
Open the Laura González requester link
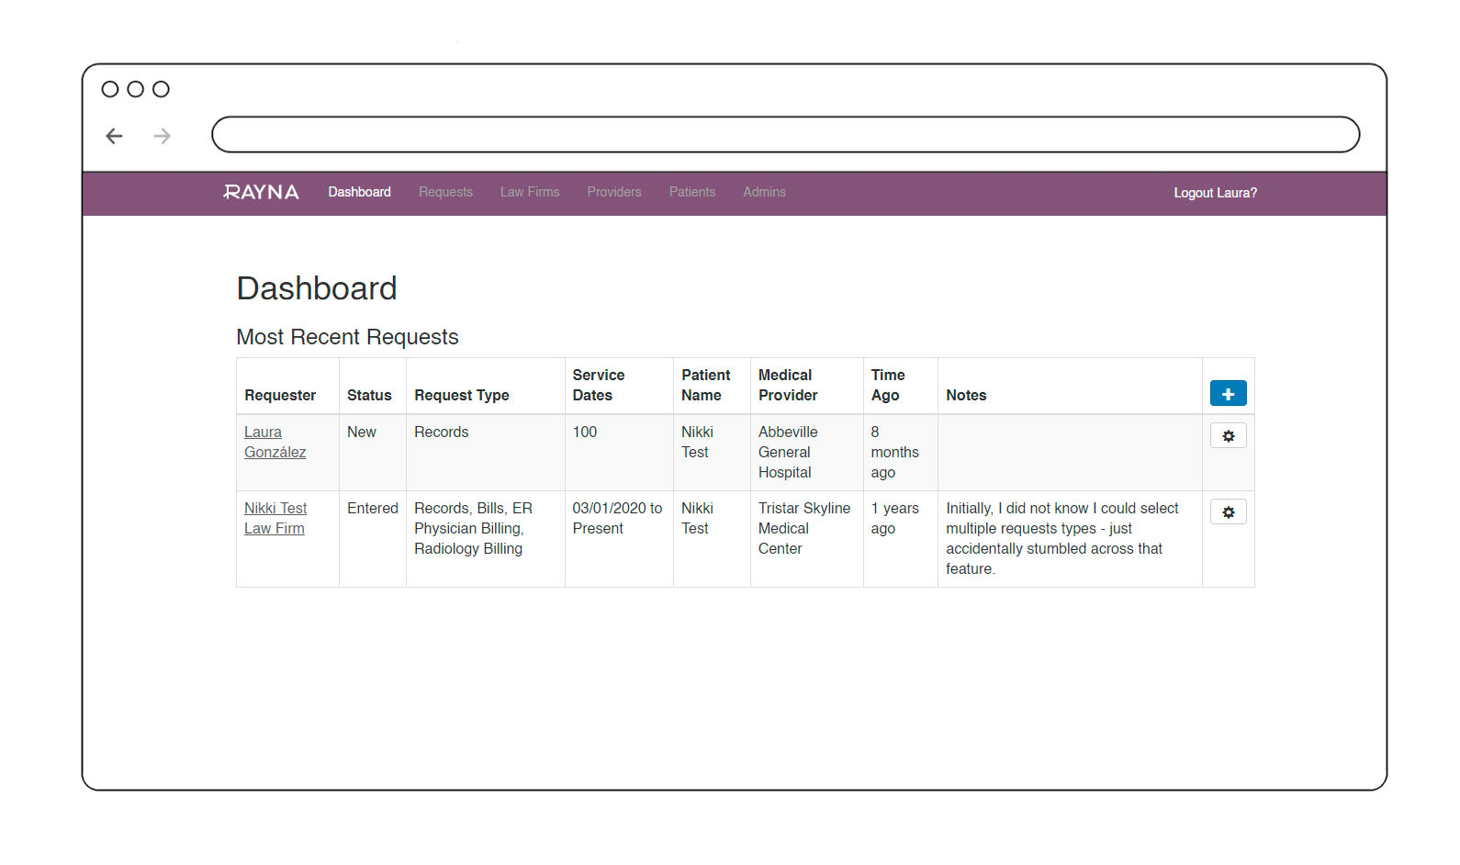275,442
